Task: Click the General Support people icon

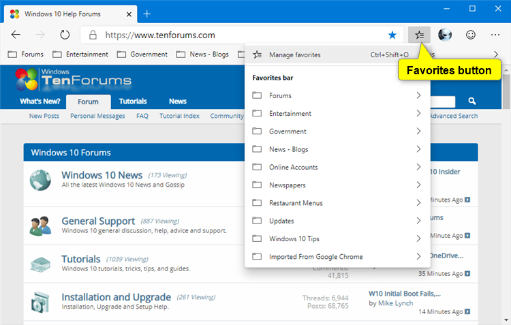Action: pyautogui.click(x=40, y=226)
